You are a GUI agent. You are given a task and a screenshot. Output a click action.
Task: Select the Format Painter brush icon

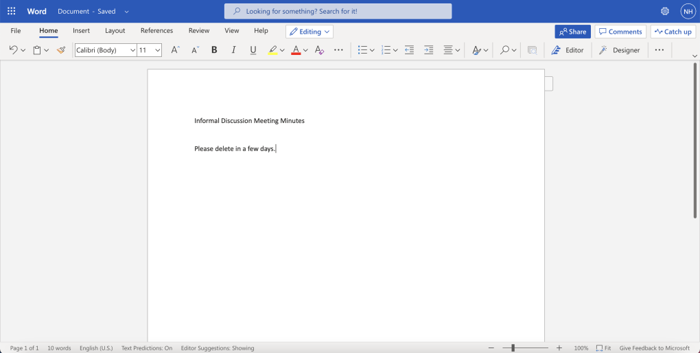[61, 50]
